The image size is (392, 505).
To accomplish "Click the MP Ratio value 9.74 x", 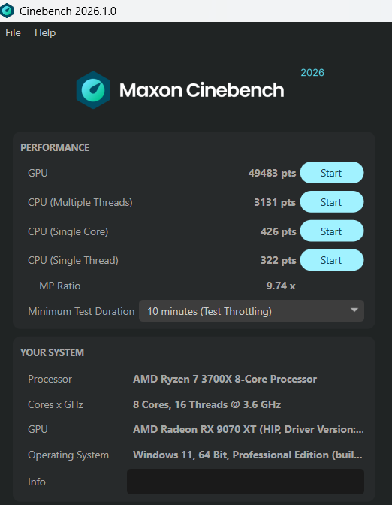I will click(x=281, y=286).
